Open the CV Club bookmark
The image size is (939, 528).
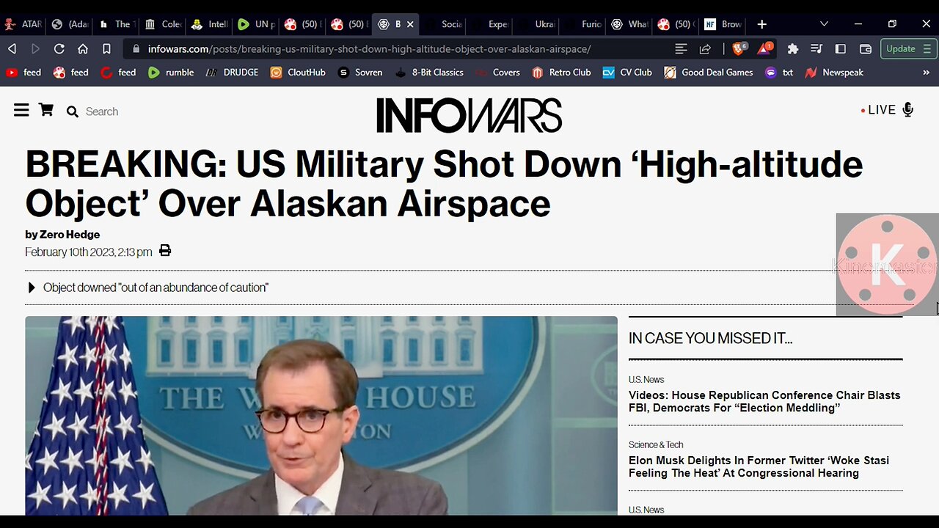(627, 73)
